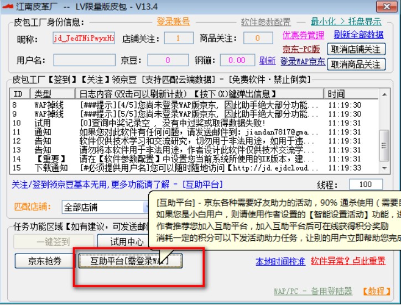Click the 日志内容 column header
This screenshot has width=401, height=306.
click(x=200, y=94)
